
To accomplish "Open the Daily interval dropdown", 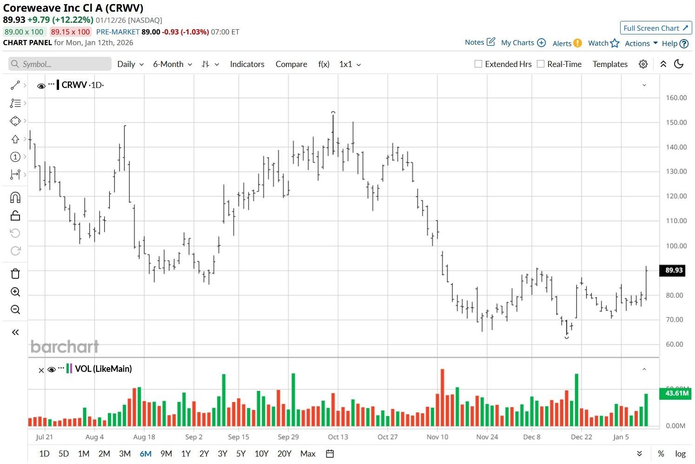I will click(x=131, y=64).
